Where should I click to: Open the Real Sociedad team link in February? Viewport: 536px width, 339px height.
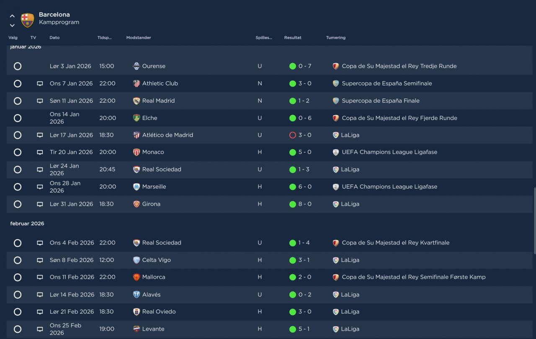162,243
